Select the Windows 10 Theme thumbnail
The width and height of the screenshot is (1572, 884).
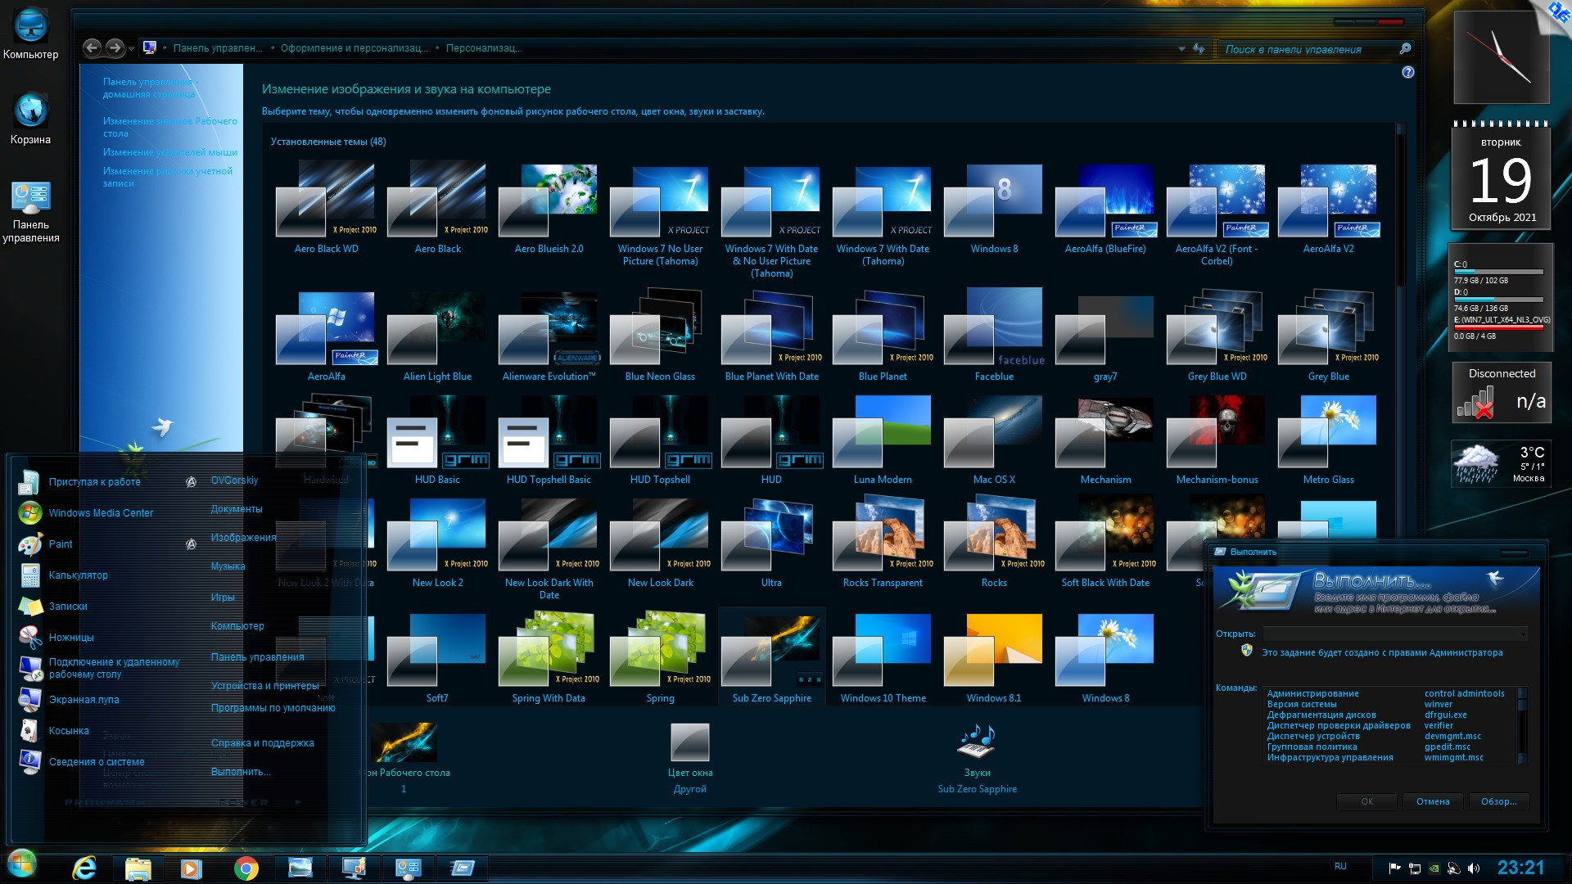click(x=883, y=651)
